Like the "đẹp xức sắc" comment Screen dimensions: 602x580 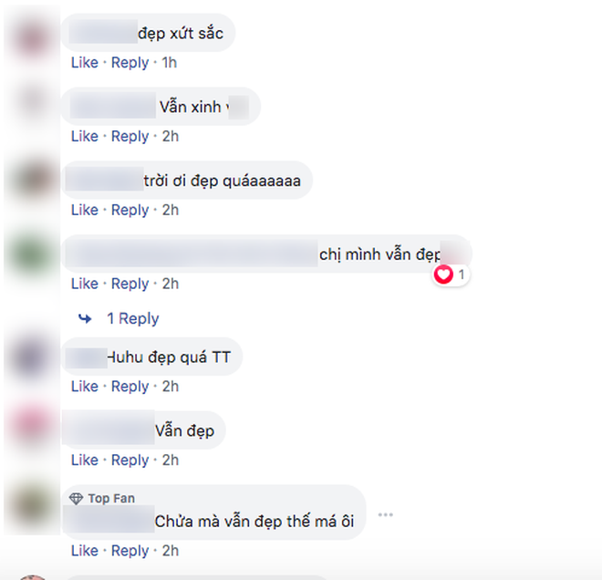pos(85,62)
